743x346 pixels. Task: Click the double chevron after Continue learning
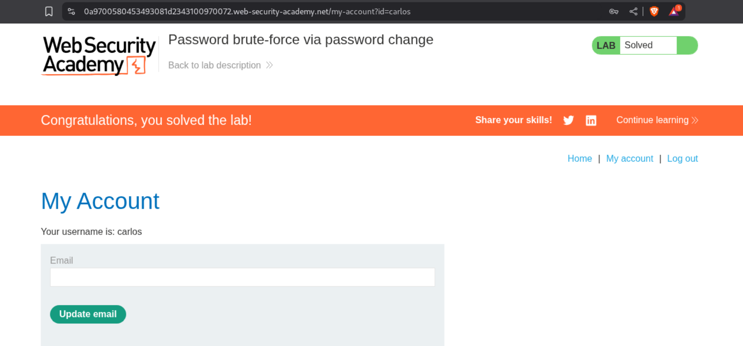695,120
